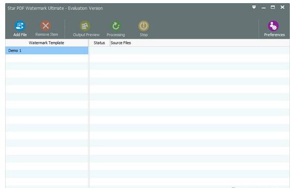Select the Demo 1 watermark template
This screenshot has width=294, height=188.
click(x=47, y=51)
